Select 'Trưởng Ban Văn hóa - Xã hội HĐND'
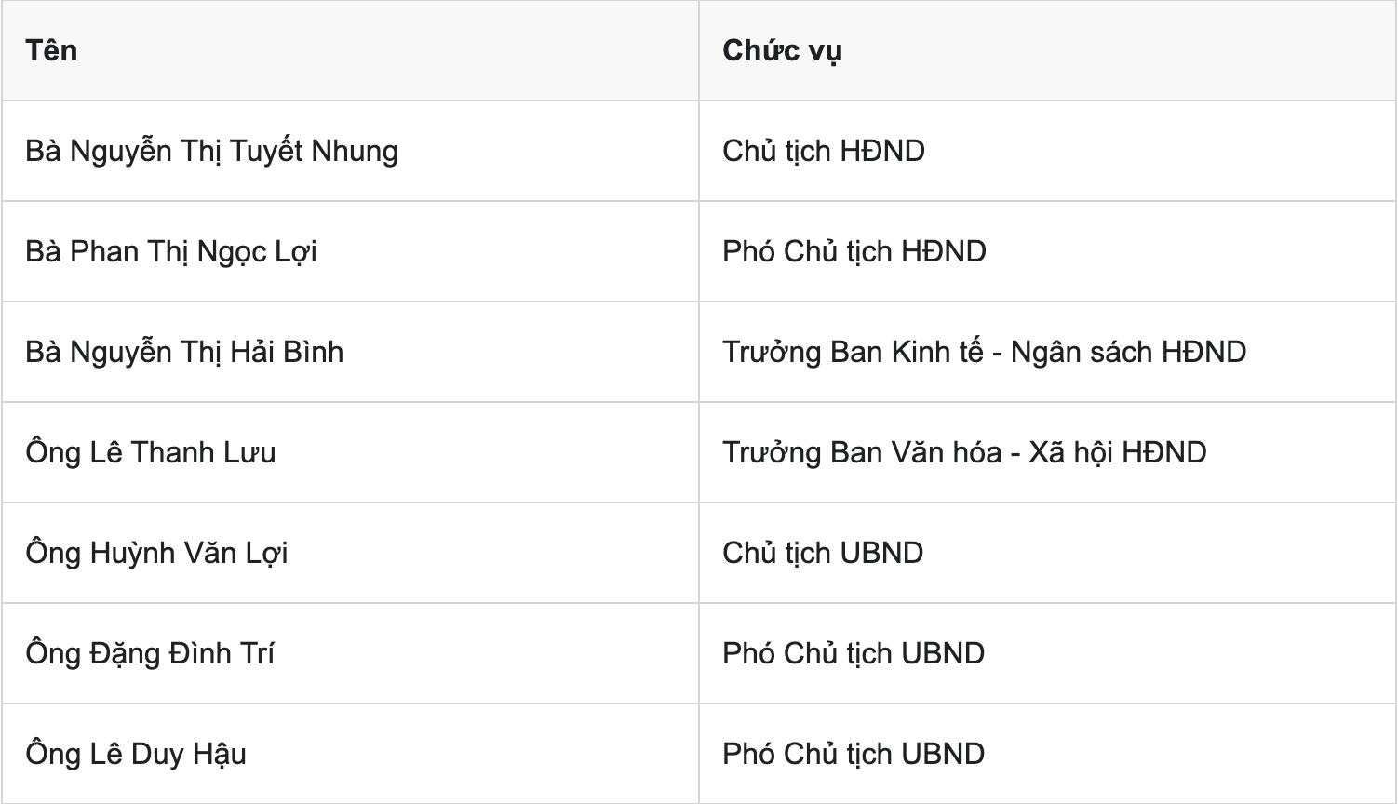1398x804 pixels. click(x=964, y=452)
